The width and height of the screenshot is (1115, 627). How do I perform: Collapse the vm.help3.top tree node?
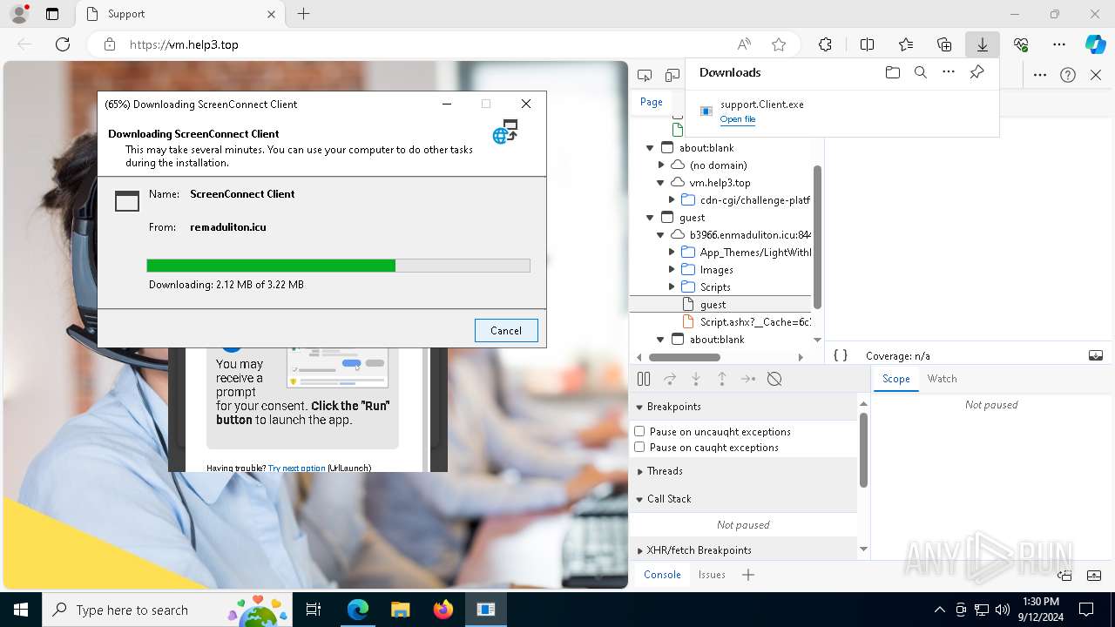(x=661, y=182)
